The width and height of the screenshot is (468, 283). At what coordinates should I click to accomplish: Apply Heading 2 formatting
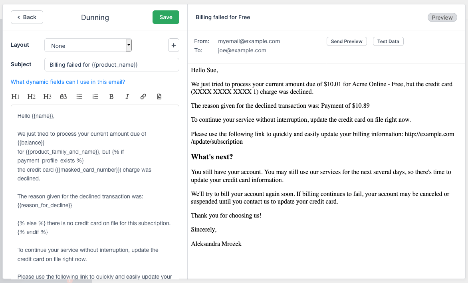point(31,97)
